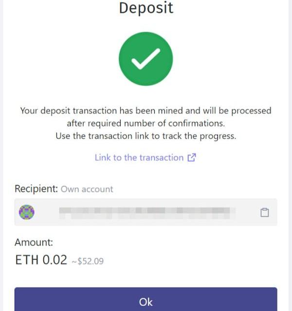Click the gray page edge right of the dialog

pyautogui.click(x=290, y=155)
